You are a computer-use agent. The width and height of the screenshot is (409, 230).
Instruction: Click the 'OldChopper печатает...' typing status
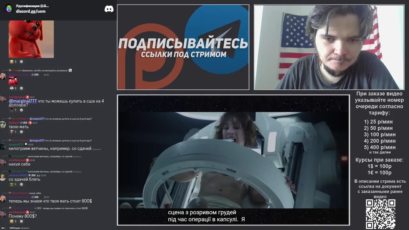pos(20,228)
